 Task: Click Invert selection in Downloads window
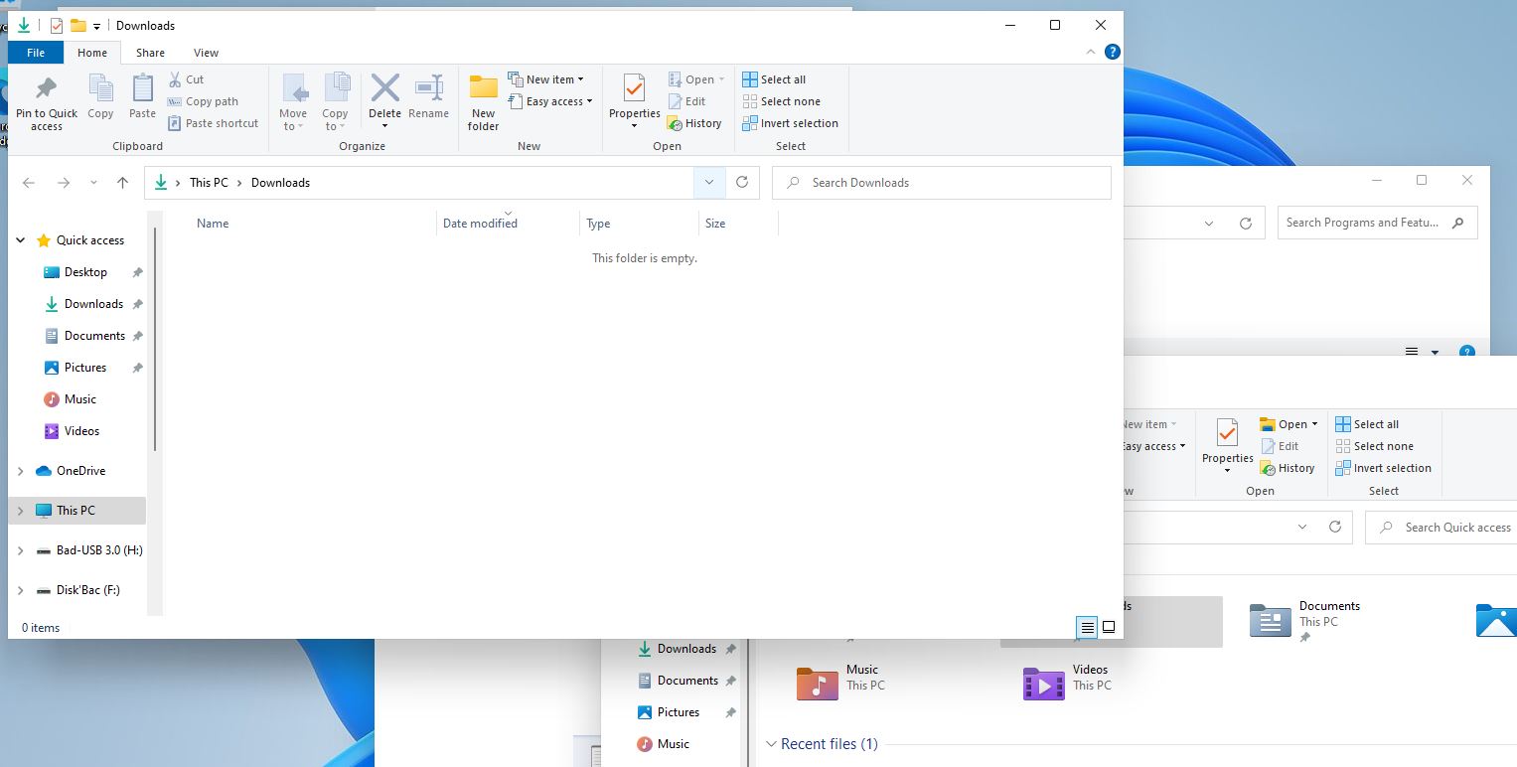pos(791,123)
